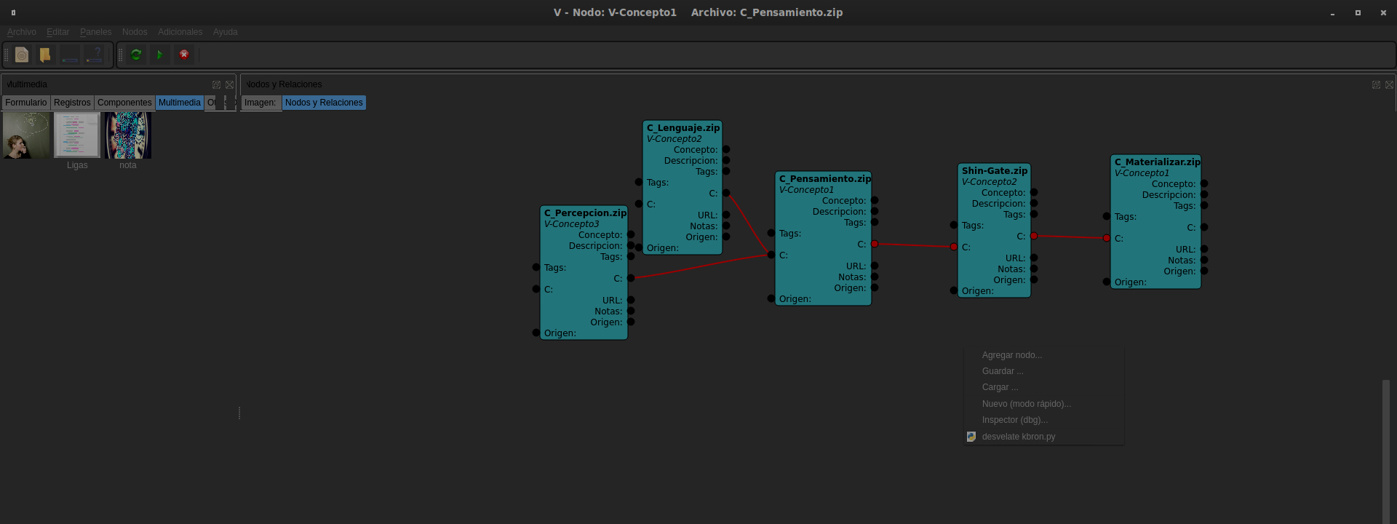Open the Nodos menu
The width and height of the screenshot is (1397, 524).
coord(135,32)
